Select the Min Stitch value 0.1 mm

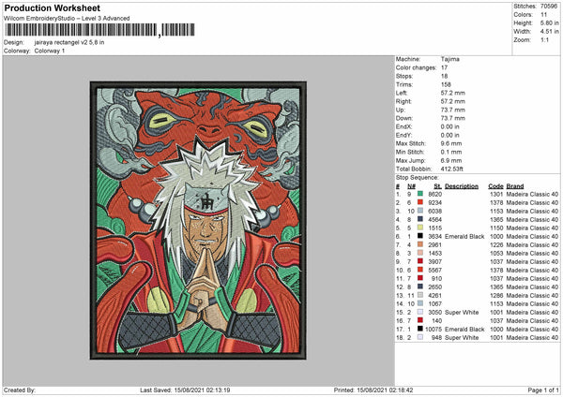click(x=451, y=152)
